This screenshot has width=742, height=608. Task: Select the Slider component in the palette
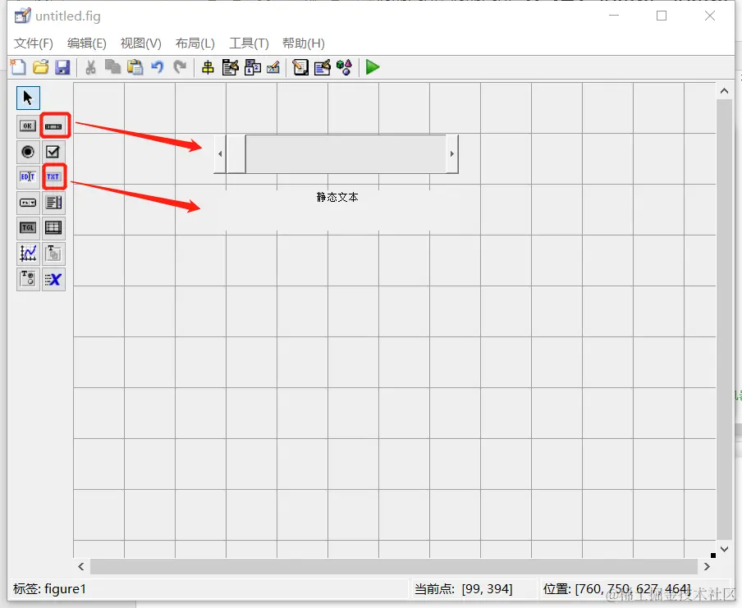[x=53, y=126]
